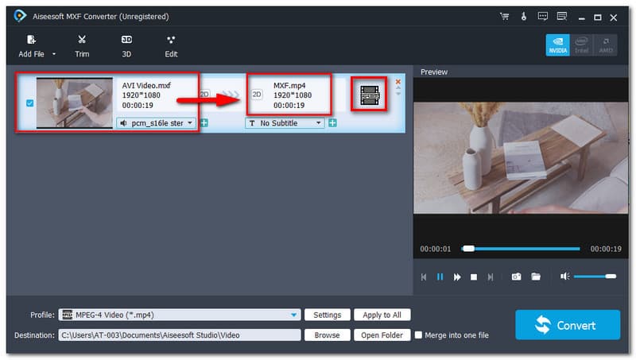Click output name MXF.mp4
Screen dimensions: 636x360
(289, 86)
